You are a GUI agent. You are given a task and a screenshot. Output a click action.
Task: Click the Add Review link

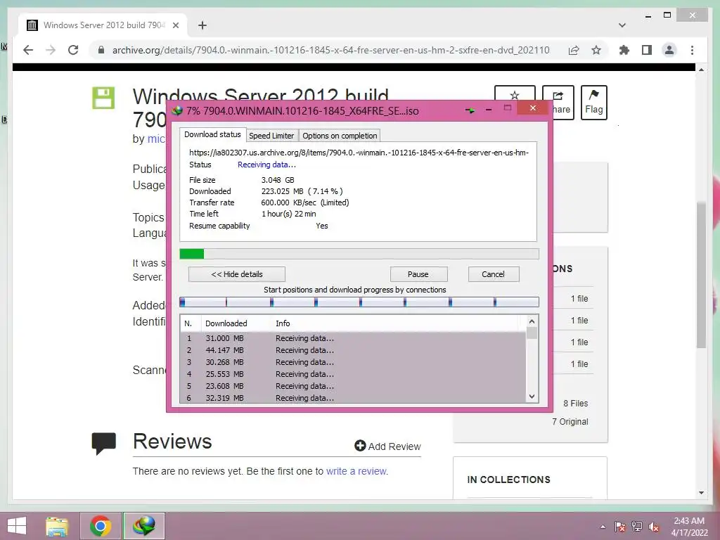tap(394, 446)
